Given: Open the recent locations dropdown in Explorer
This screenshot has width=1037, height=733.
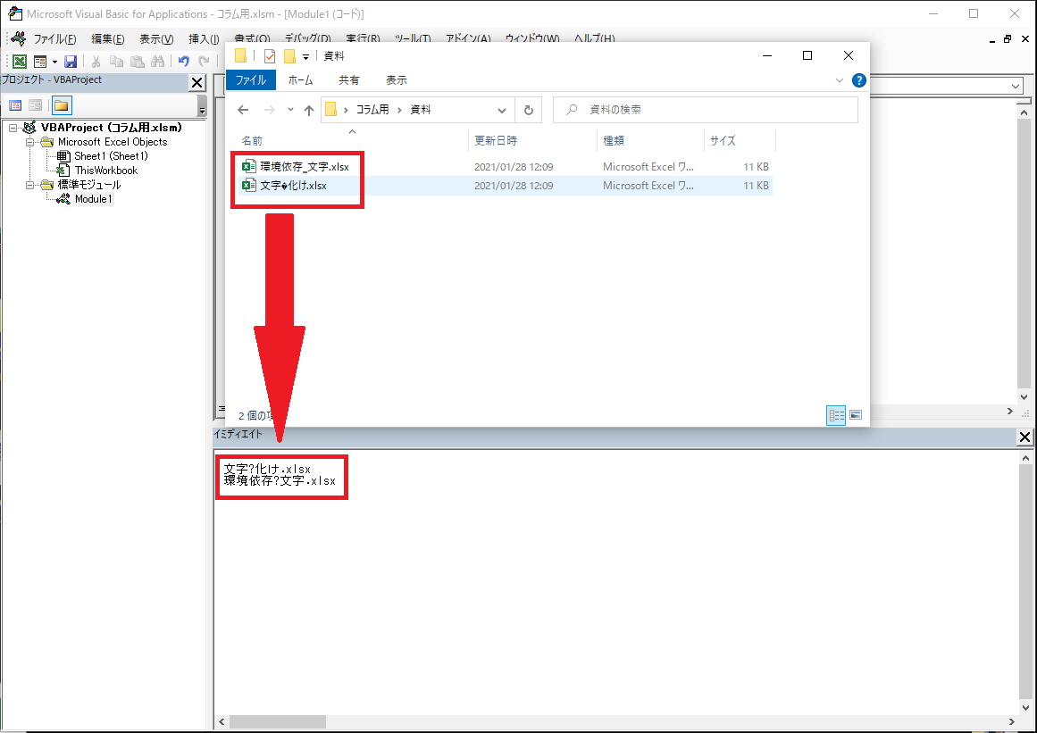Looking at the screenshot, I should pos(290,110).
